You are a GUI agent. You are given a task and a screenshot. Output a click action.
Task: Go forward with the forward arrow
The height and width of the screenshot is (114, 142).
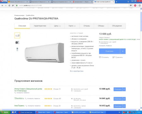(x=6, y=5)
